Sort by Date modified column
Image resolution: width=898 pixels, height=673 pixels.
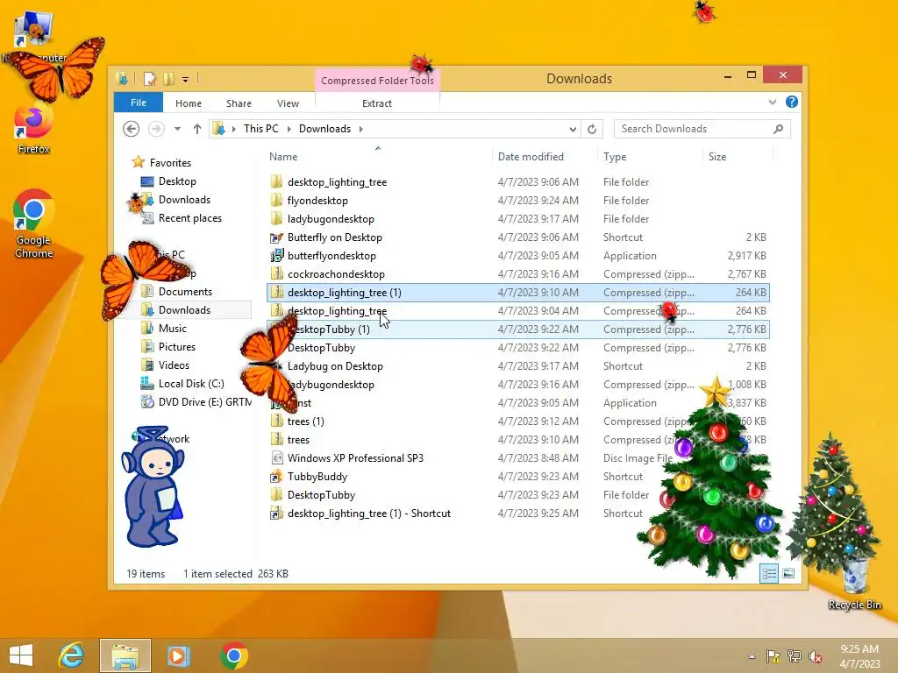[x=531, y=157]
